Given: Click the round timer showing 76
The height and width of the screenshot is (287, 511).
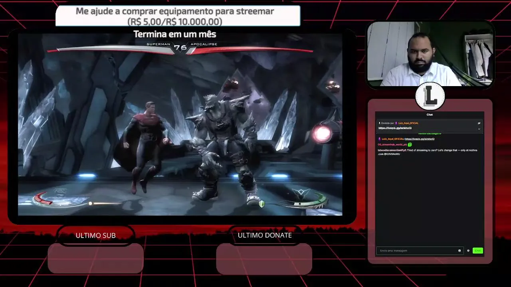Looking at the screenshot, I should [x=180, y=48].
